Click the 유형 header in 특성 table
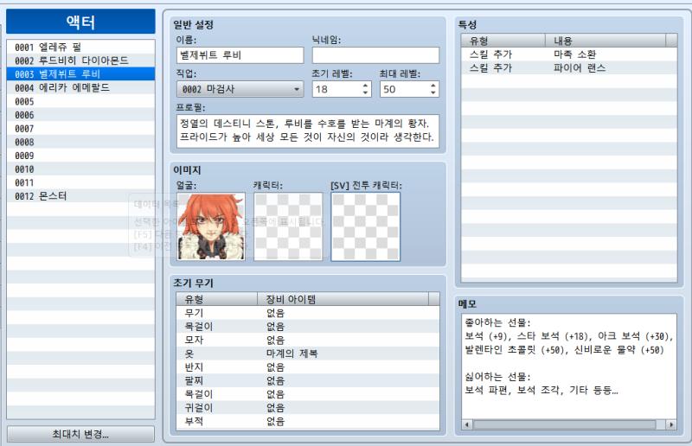692x446 pixels. tap(503, 41)
